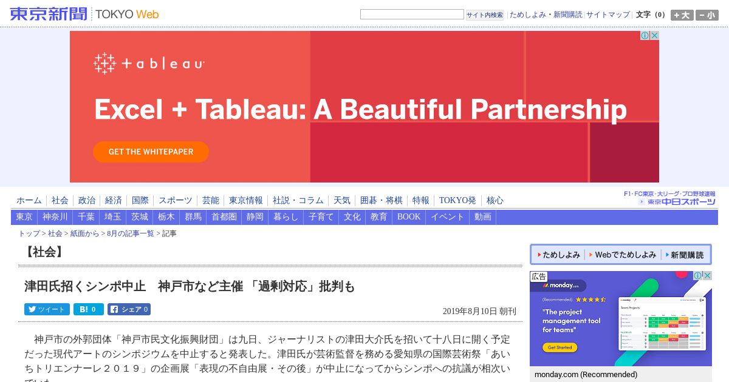Open 社説・コラム section
Screen dimensions: 729x382
(x=298, y=200)
